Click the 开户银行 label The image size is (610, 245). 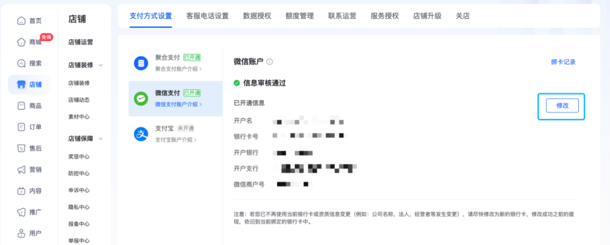[x=246, y=152]
